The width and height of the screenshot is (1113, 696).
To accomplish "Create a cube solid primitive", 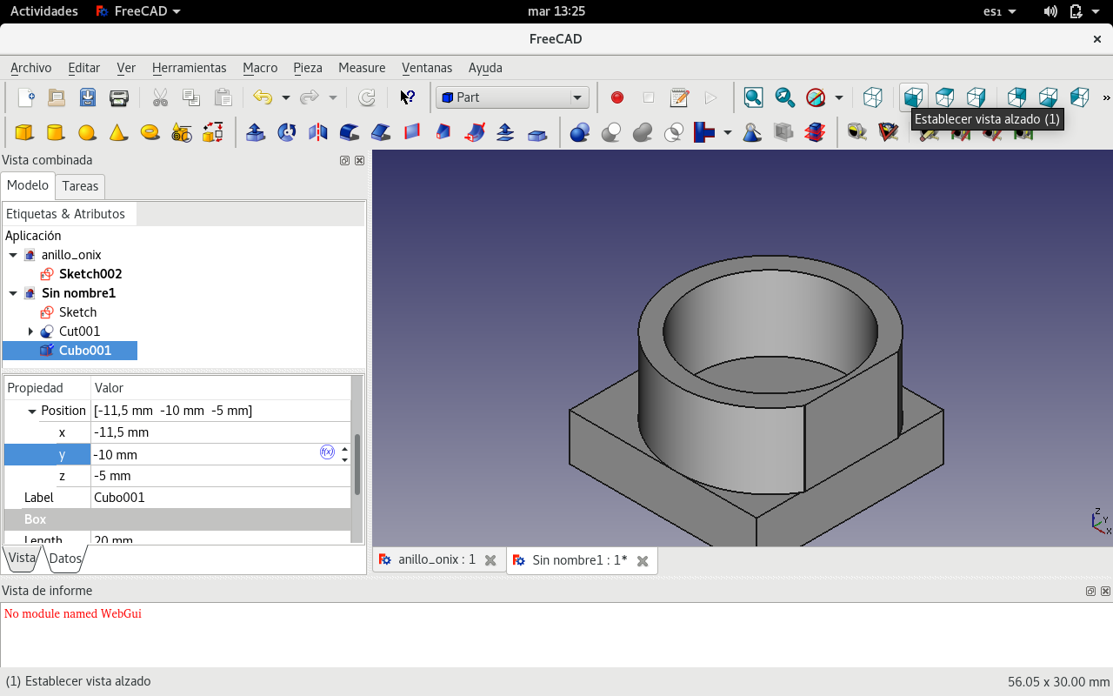I will tap(24, 132).
